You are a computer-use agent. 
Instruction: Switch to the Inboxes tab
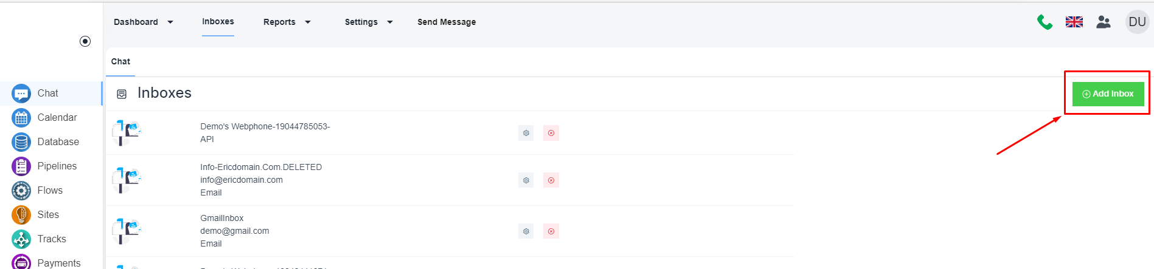[x=218, y=22]
